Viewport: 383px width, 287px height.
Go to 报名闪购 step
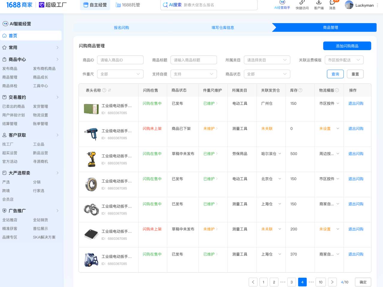[121, 28]
